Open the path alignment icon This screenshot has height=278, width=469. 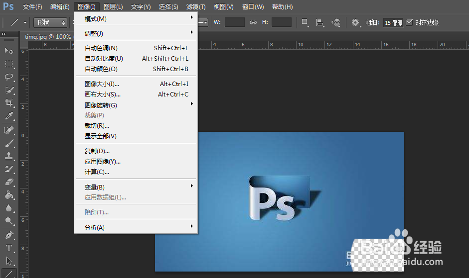(320, 22)
